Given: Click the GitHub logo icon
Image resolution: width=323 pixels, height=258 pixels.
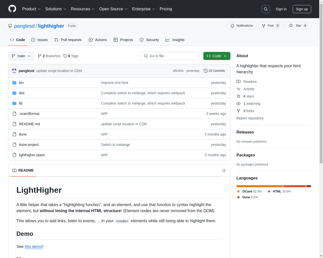Looking at the screenshot, I should click(x=12, y=9).
